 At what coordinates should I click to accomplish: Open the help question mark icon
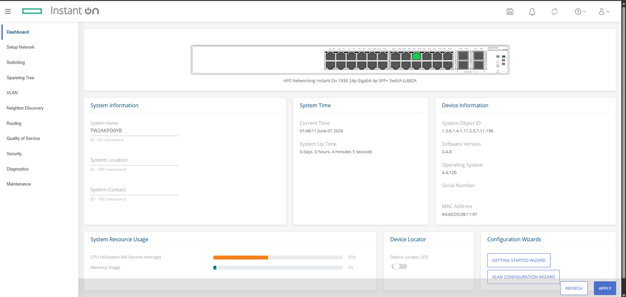[x=578, y=11]
